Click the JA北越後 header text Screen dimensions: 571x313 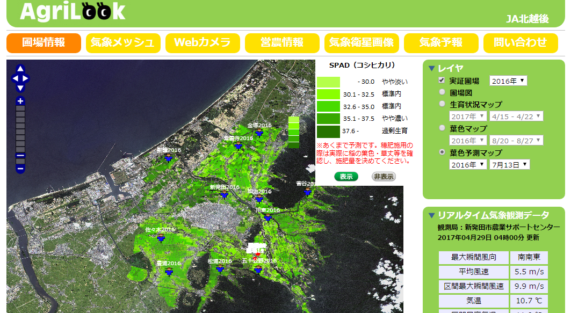[x=527, y=19]
